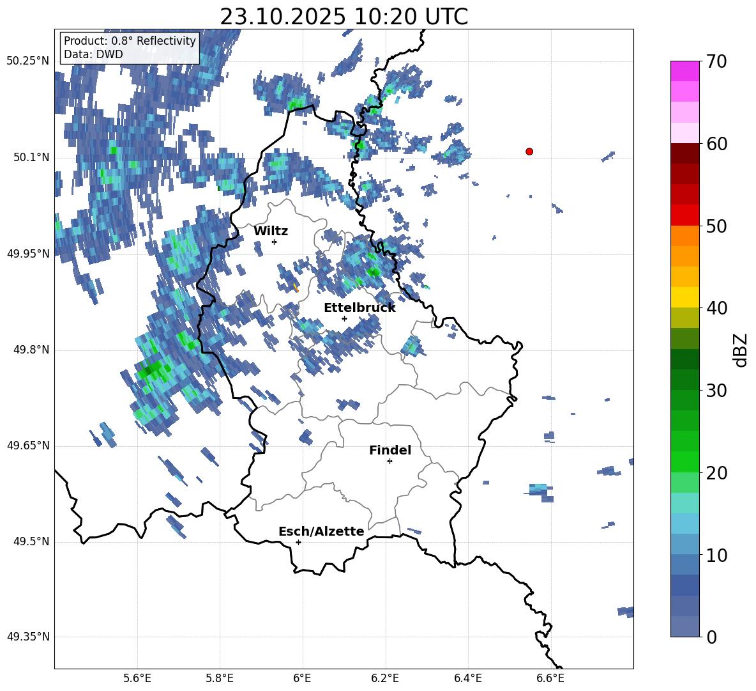This screenshot has width=756, height=691.
Task: Click the 'Product: 0.8° Reflectivity' legend line
Action: pos(130,40)
